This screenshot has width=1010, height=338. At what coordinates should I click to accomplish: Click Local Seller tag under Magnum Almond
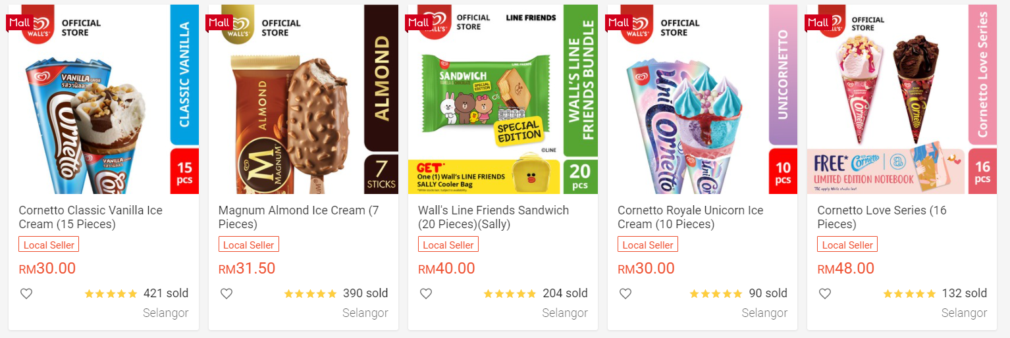(x=248, y=245)
